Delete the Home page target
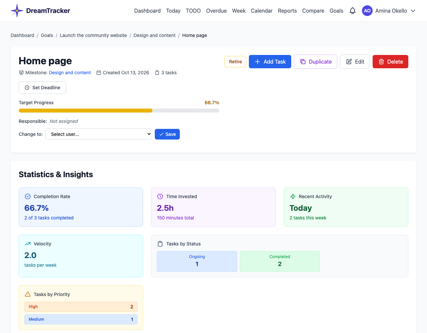This screenshot has width=427, height=333. [x=390, y=62]
